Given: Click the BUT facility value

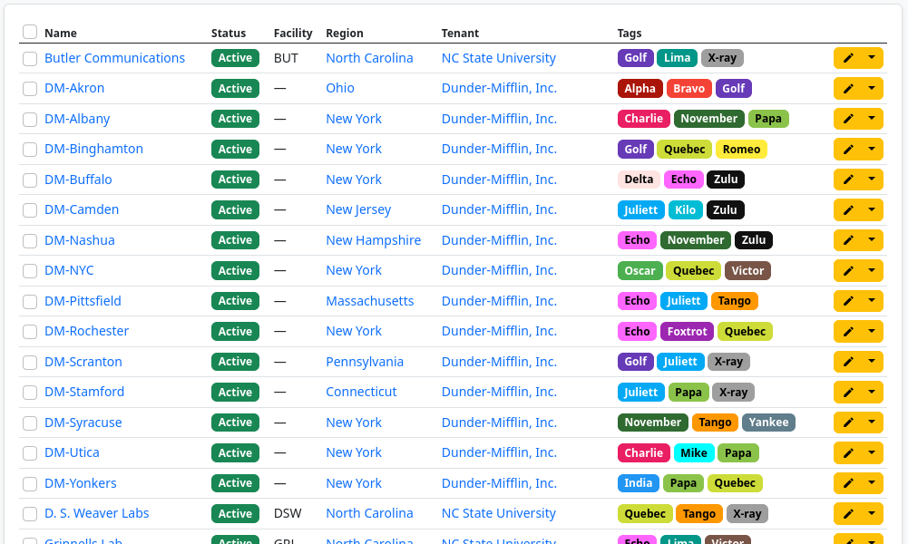Looking at the screenshot, I should (286, 58).
